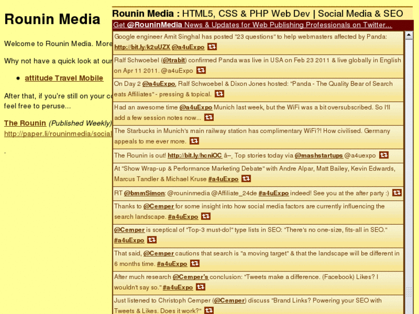Open the attitude Travel Mobile link
This screenshot has height=314, width=419.
(64, 78)
